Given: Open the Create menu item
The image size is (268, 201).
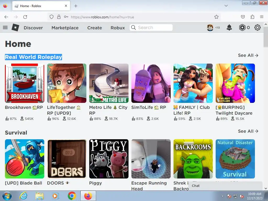Looking at the screenshot, I should pos(94,28).
